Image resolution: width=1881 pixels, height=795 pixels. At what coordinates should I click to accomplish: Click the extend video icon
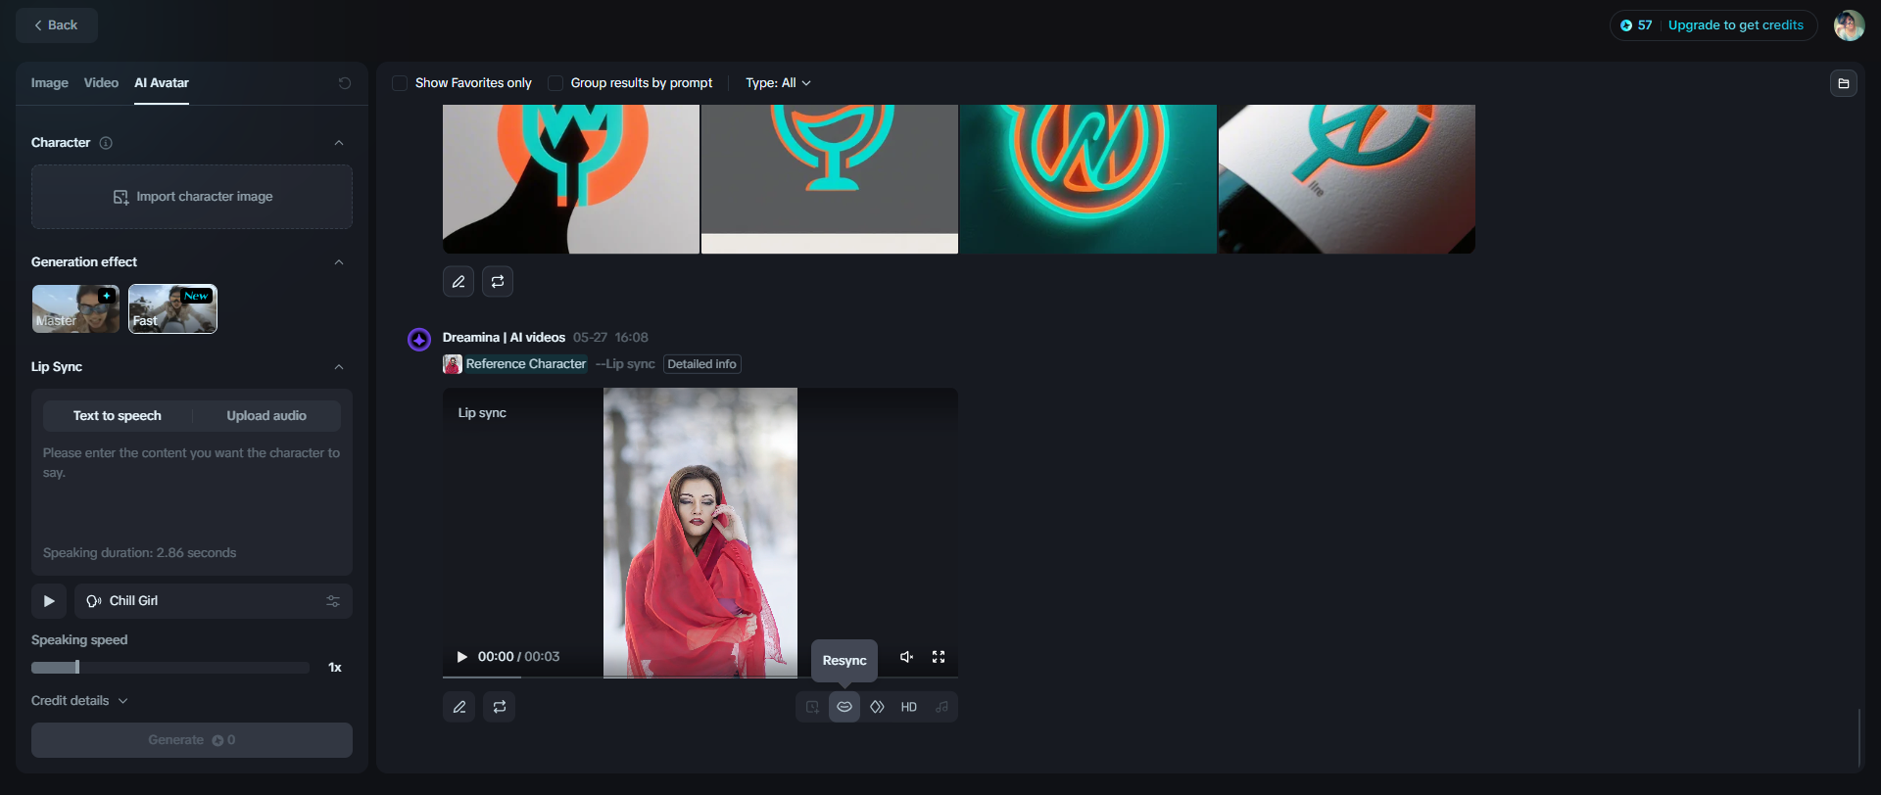(812, 707)
